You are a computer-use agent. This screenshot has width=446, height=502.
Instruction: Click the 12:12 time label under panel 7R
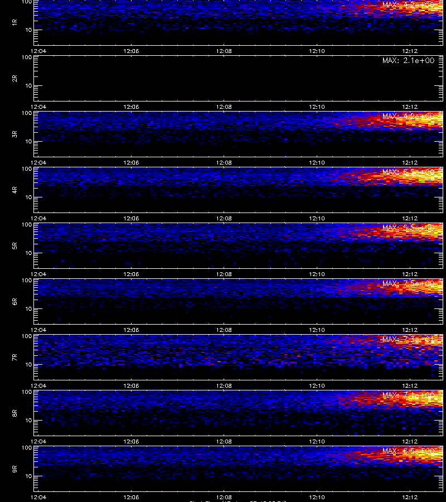coord(410,385)
